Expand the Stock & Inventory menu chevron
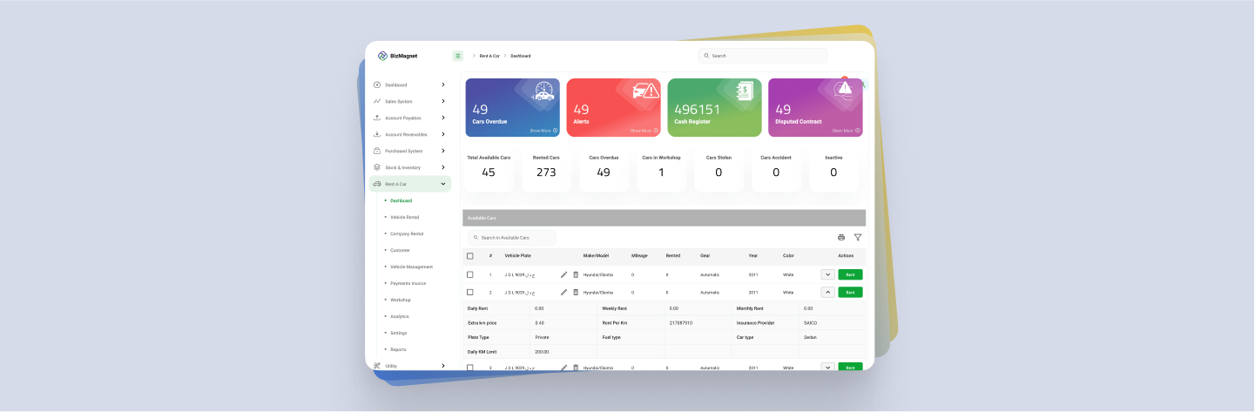Viewport: 1255px width, 412px height. pos(443,167)
